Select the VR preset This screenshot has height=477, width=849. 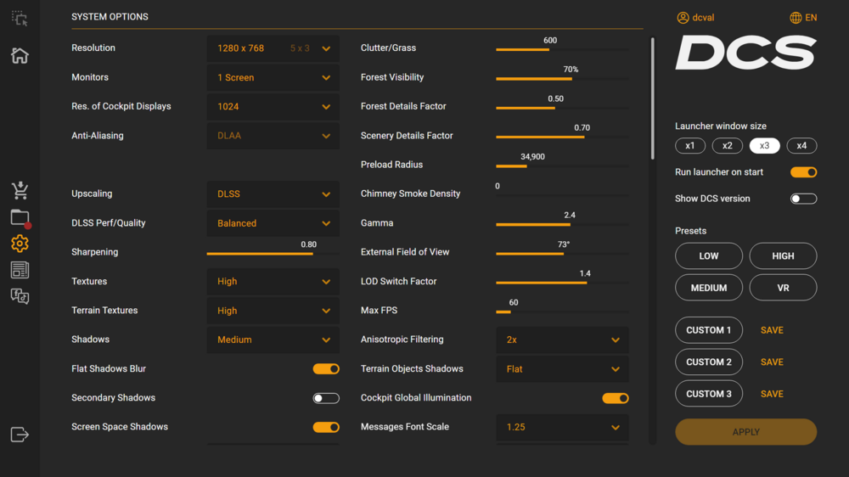point(783,288)
